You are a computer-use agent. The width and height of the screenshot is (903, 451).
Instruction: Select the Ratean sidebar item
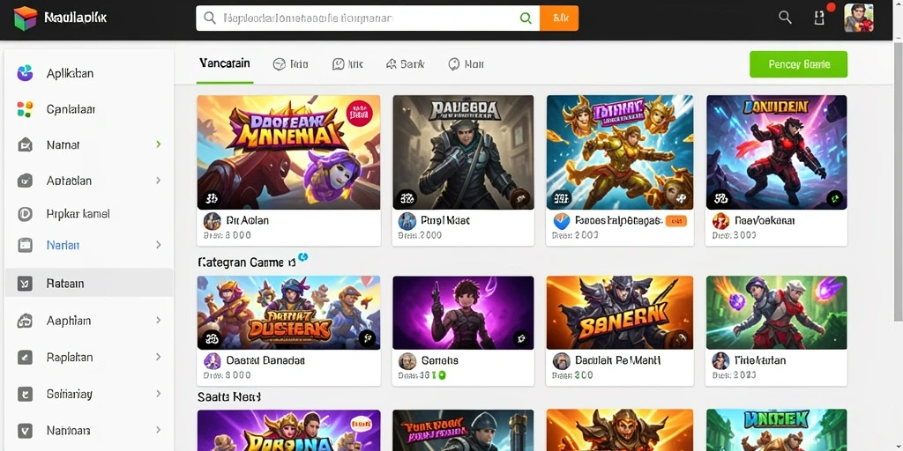point(89,283)
